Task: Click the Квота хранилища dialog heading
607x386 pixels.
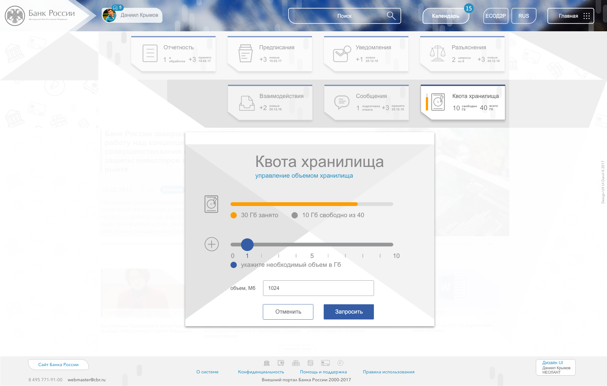Action: pos(319,162)
